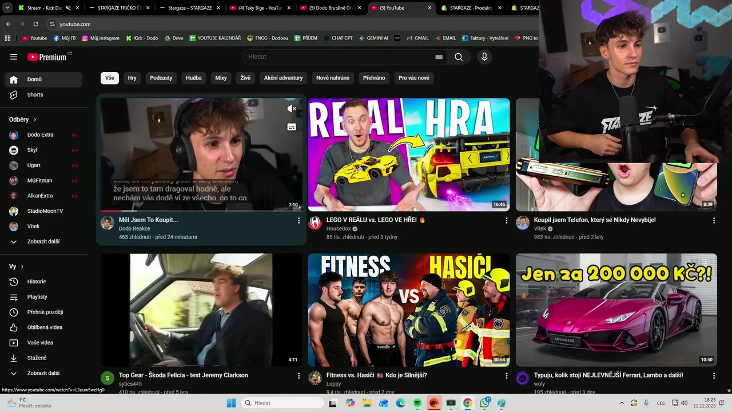
Task: Go to Domů in the sidebar
Action: [x=43, y=80]
